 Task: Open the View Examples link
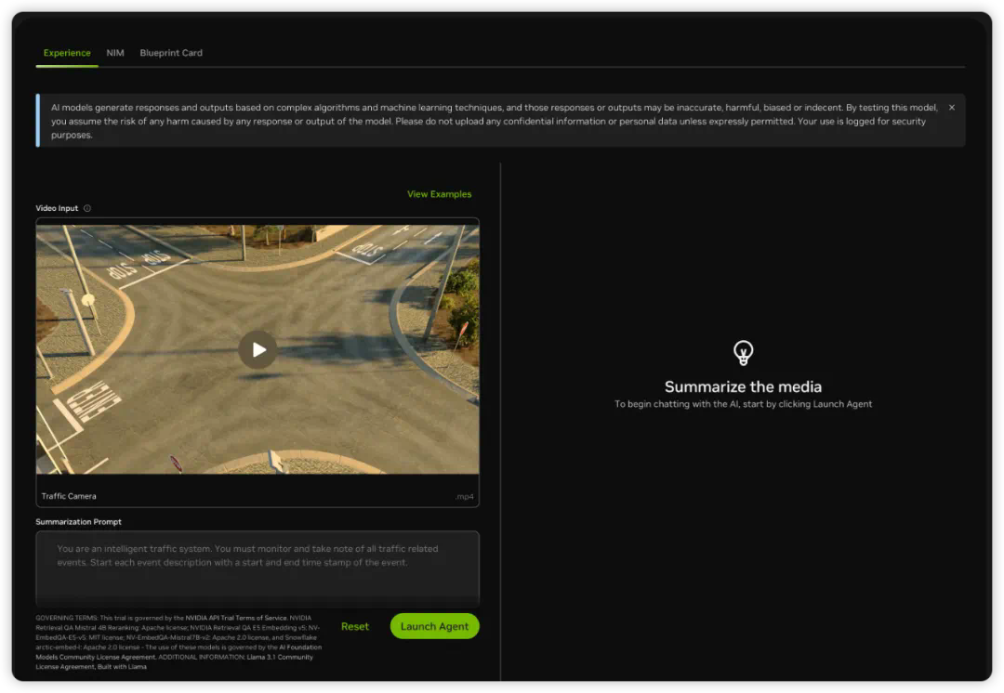coord(439,194)
